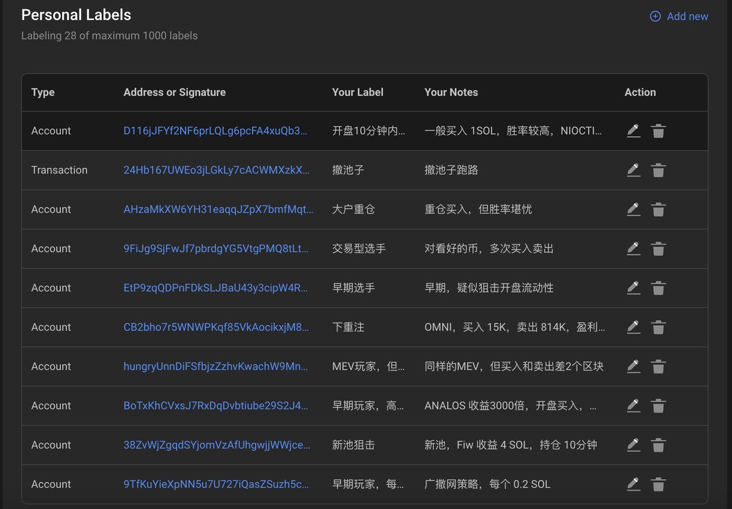This screenshot has height=509, width=732.
Task: Click the label starting with 早期玩家，高
Action: [x=368, y=405]
